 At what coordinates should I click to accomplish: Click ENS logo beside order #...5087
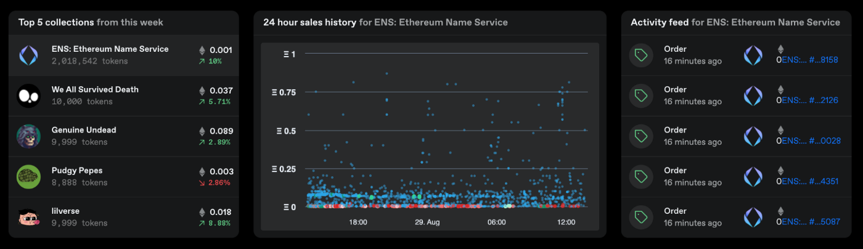(753, 218)
